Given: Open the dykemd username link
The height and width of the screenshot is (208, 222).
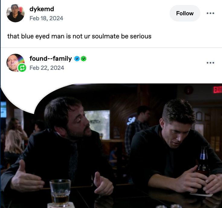Looking at the screenshot, I should [x=42, y=9].
